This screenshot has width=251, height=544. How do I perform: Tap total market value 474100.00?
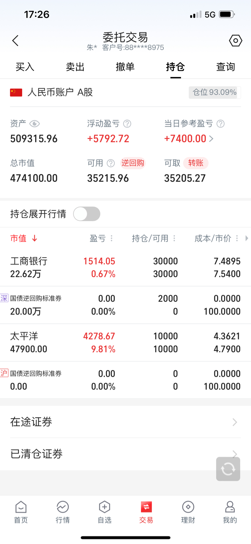coord(34,178)
